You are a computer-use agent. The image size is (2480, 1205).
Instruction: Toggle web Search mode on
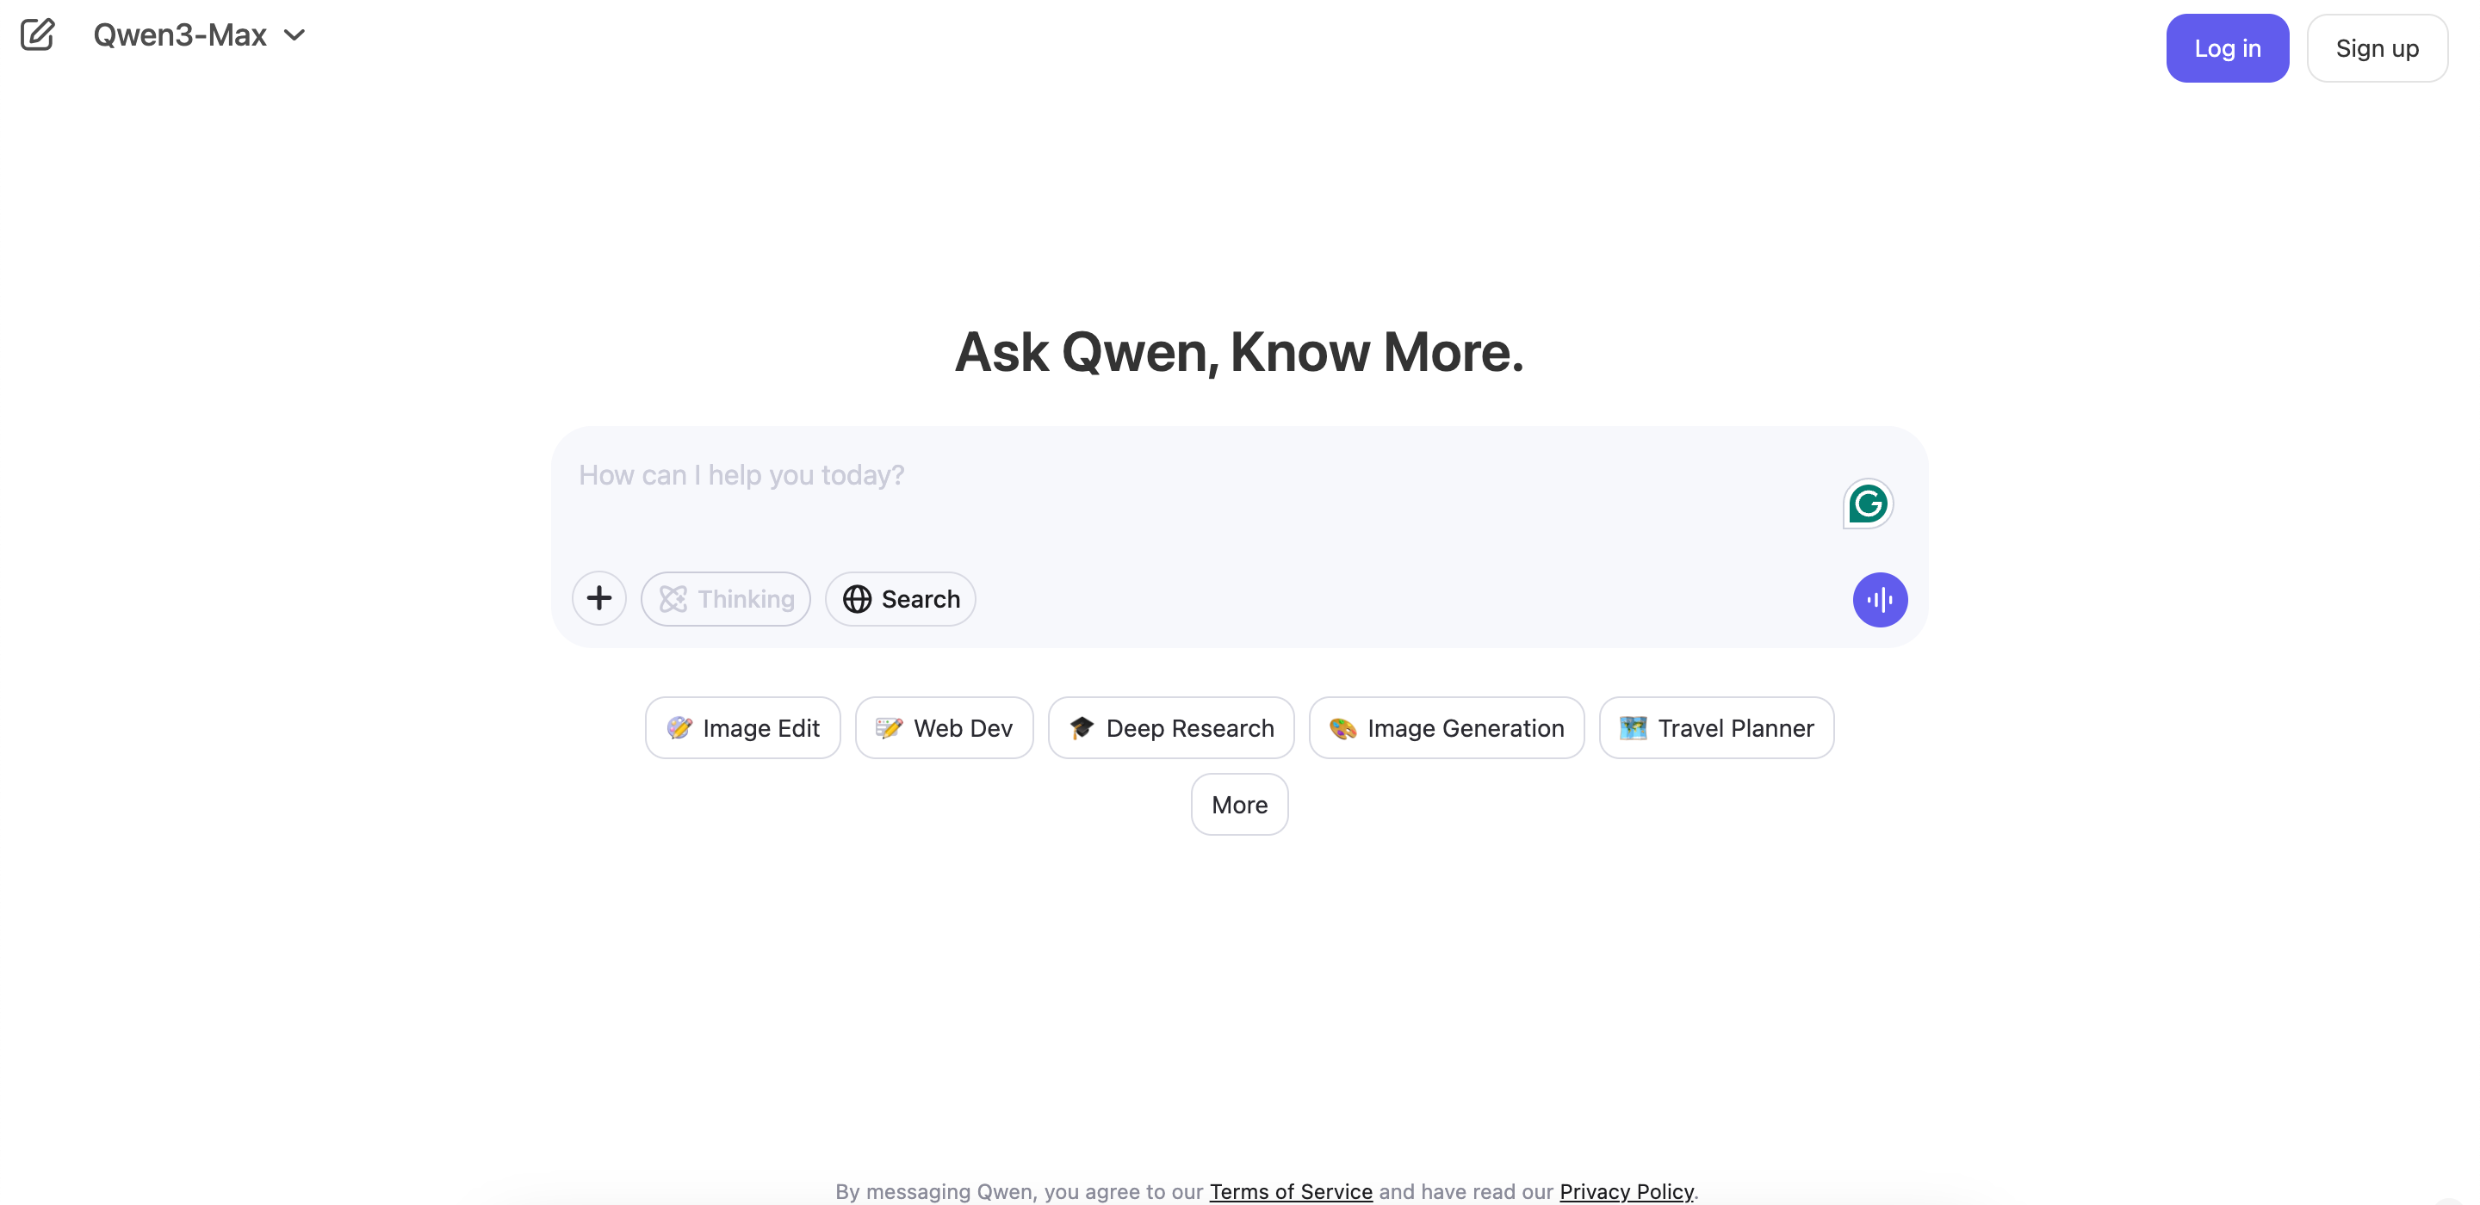click(x=899, y=599)
